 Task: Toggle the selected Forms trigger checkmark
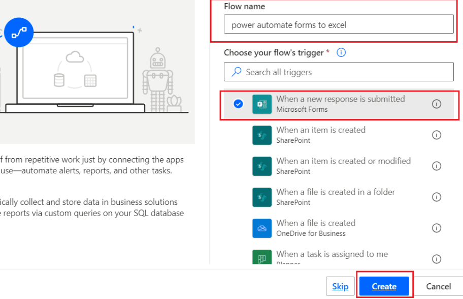coord(239,104)
